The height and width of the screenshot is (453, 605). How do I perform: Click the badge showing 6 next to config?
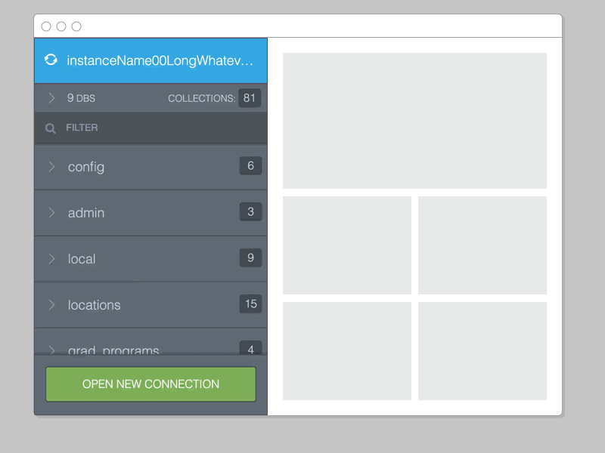[x=250, y=166]
